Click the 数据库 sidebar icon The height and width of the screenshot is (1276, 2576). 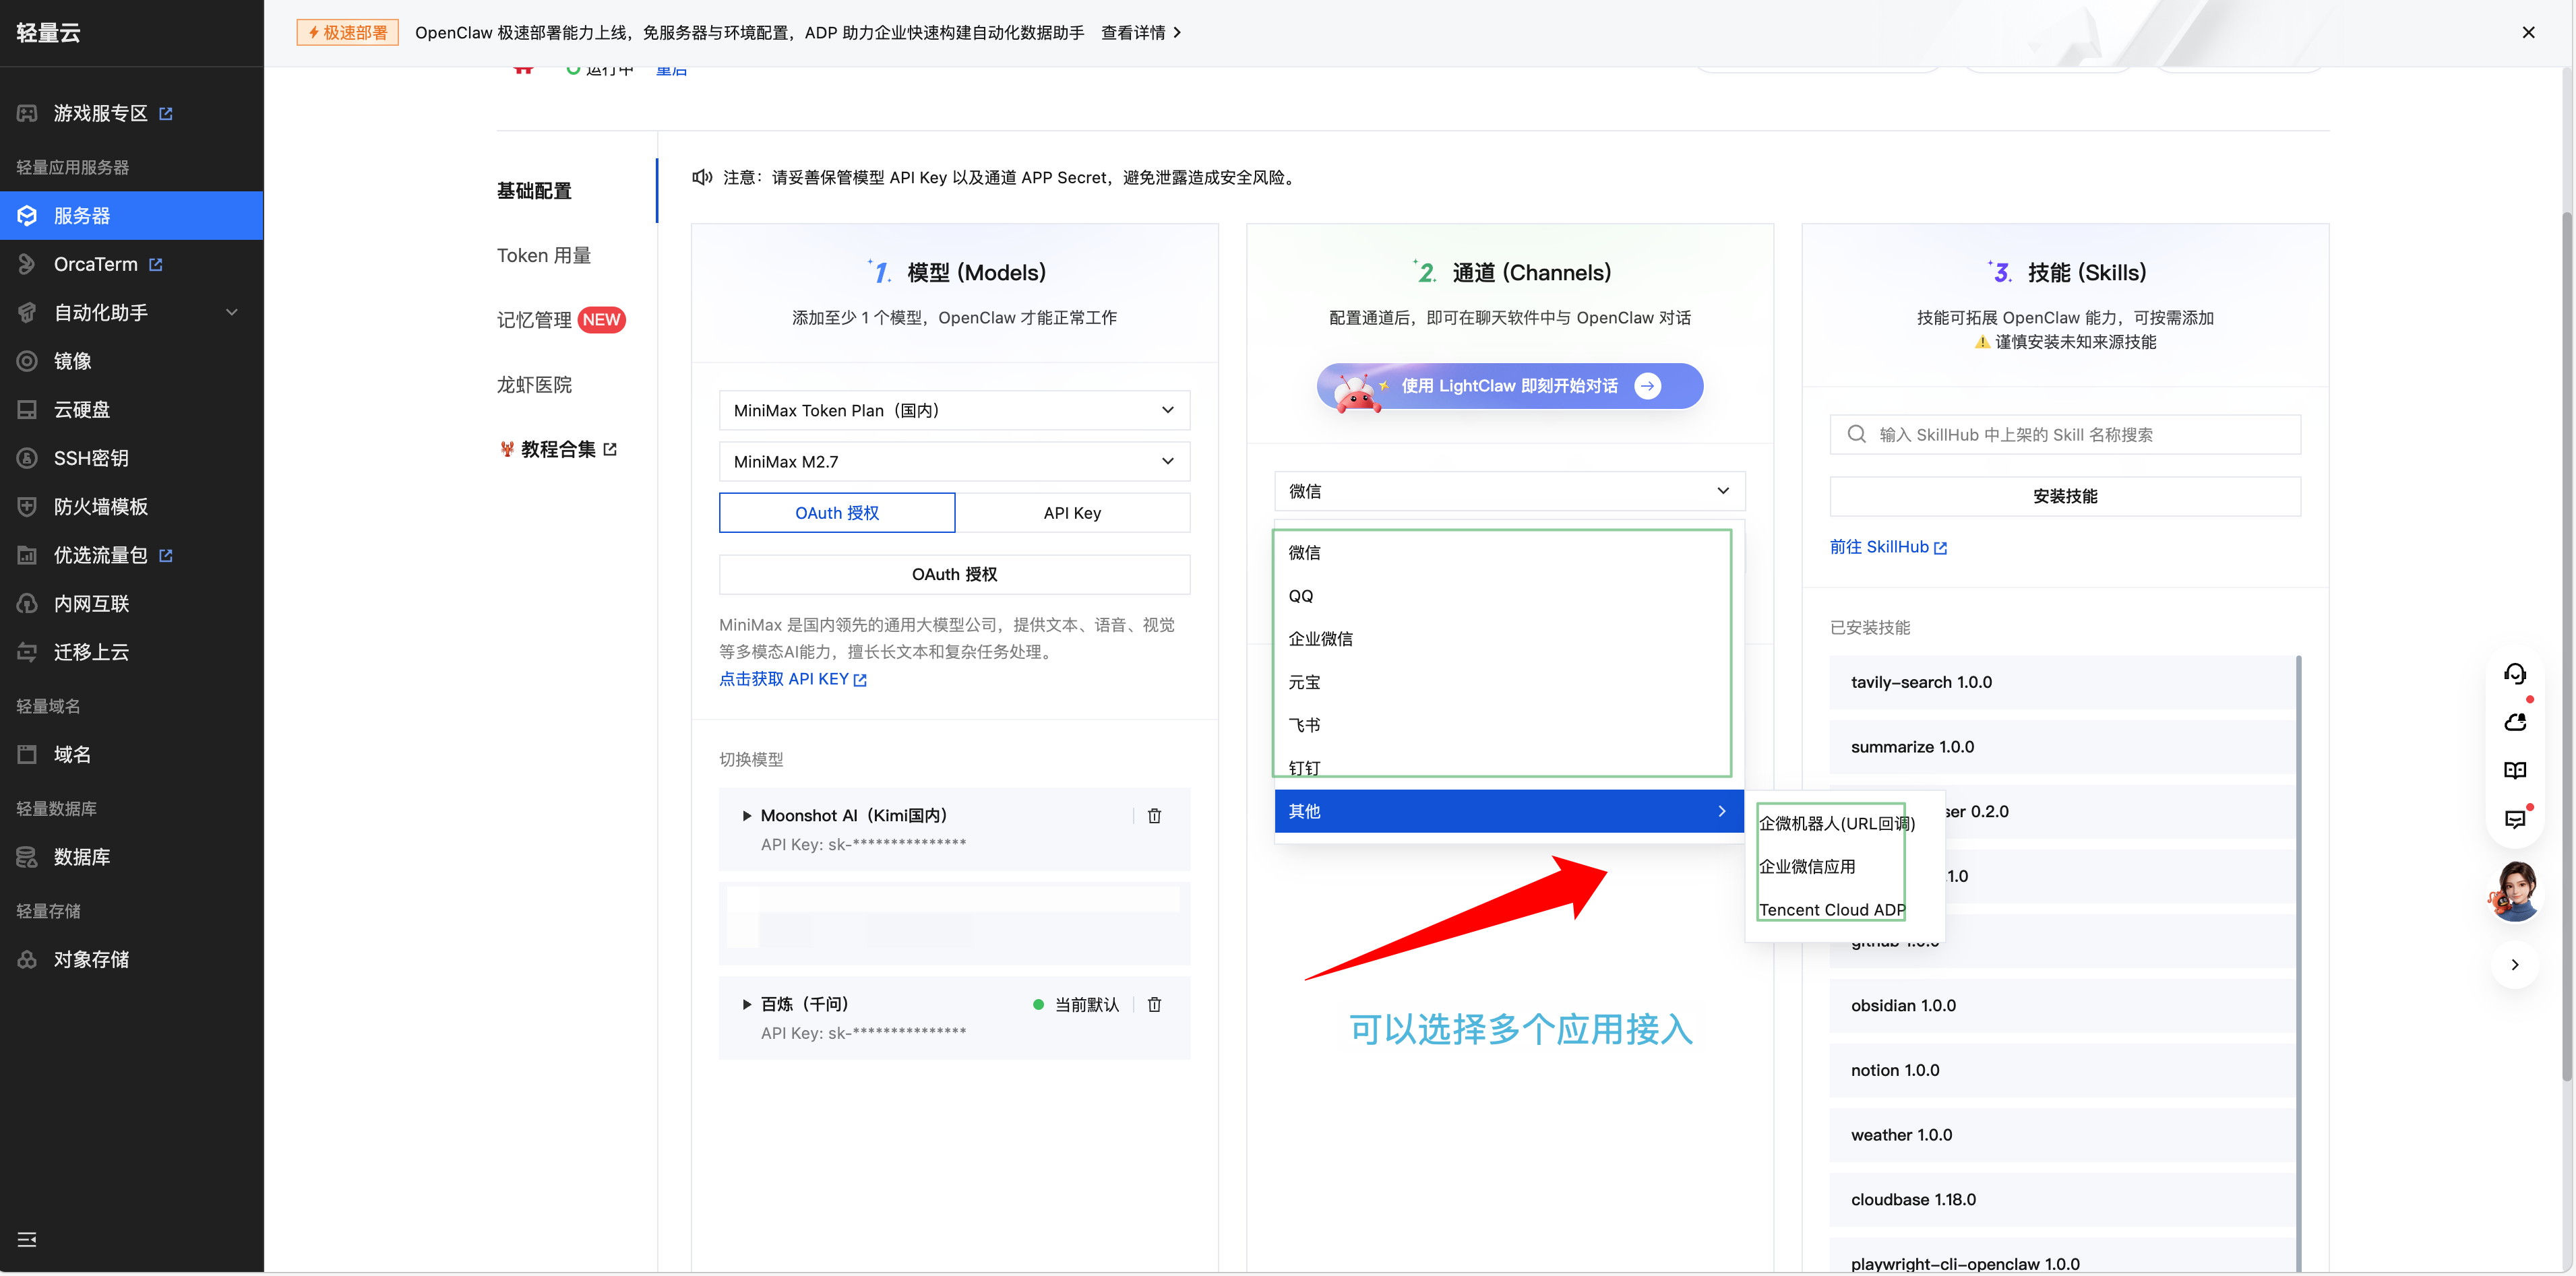[27, 858]
